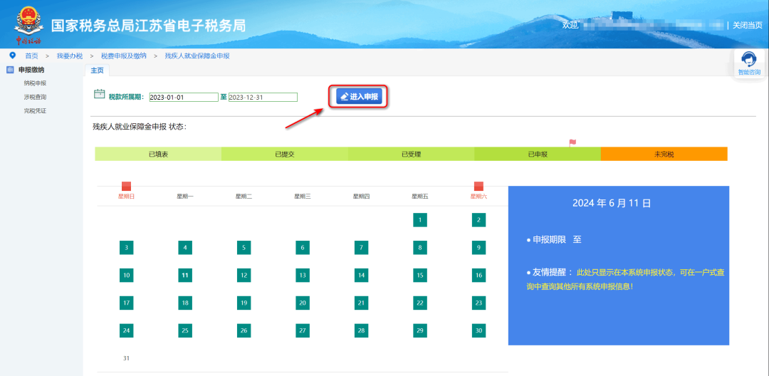Select calendar day 13
This screenshot has height=376, width=769.
[x=303, y=275]
